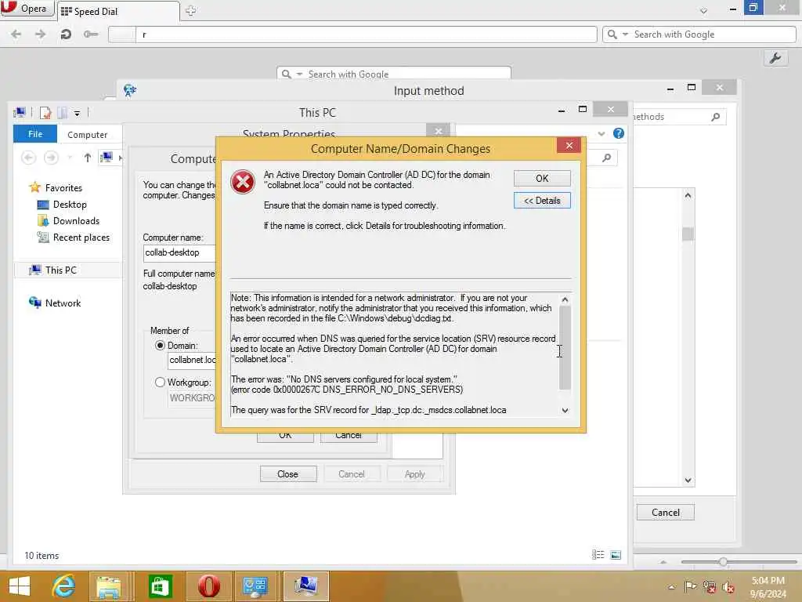This screenshot has height=602, width=802.
Task: Open quick access toolbar customize dropdown
Action: click(77, 113)
